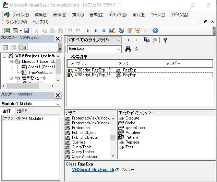Switch to the 項目別 properties tab
The image size is (217, 182).
click(23, 111)
